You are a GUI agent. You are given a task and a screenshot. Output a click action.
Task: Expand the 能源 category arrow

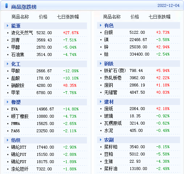coord(8,26)
